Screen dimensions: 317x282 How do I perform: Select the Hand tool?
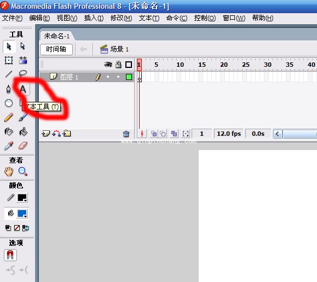coord(9,172)
